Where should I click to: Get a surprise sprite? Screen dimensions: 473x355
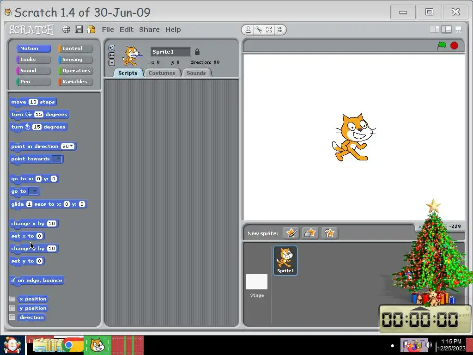(329, 233)
